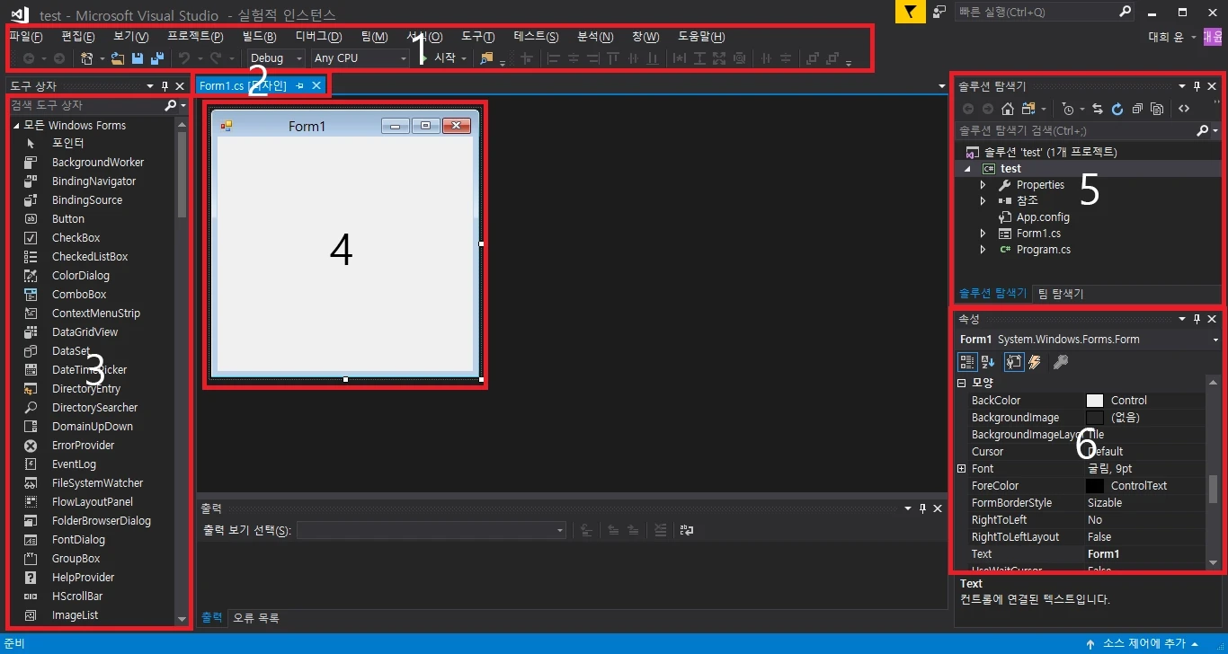Select the Button control in the toolbox

[x=68, y=219]
